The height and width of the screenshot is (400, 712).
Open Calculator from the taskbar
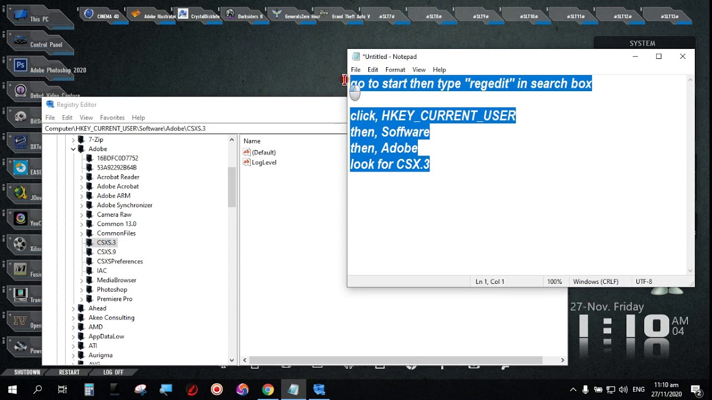(x=89, y=389)
